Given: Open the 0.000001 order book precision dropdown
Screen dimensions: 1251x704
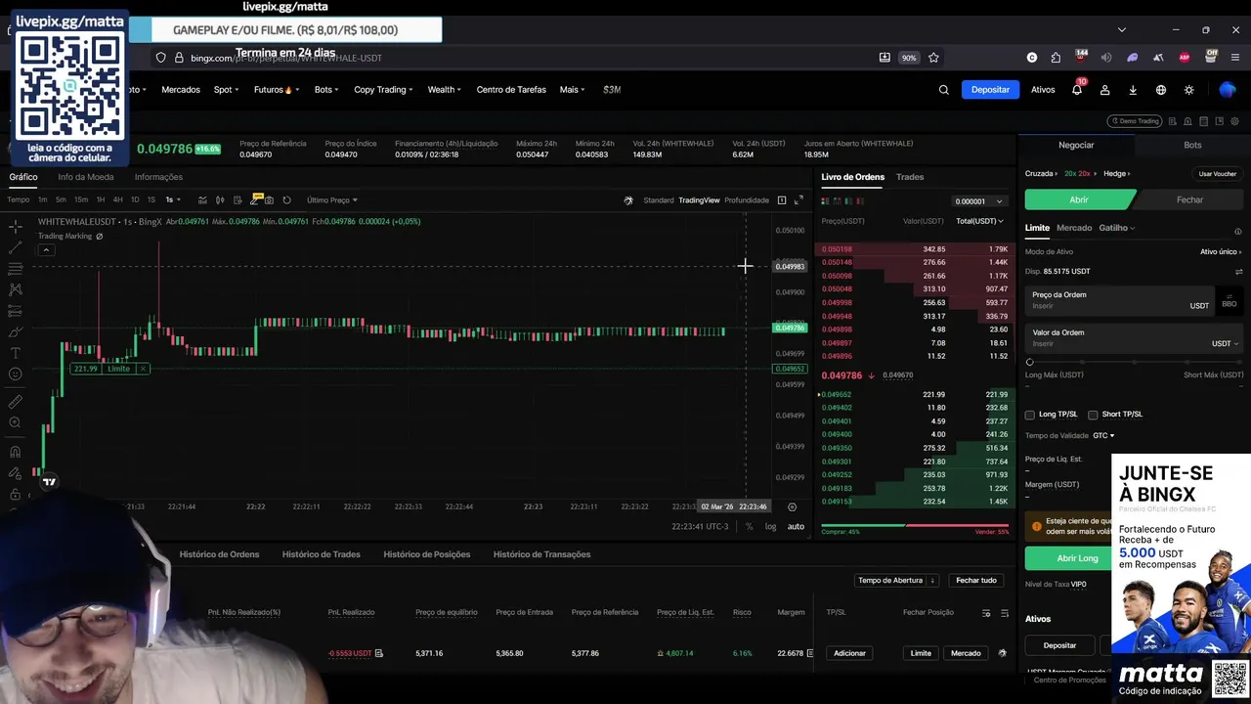Looking at the screenshot, I should click(978, 201).
